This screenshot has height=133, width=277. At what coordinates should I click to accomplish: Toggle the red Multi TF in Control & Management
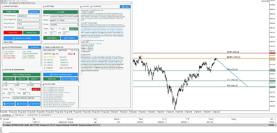(x=36, y=89)
